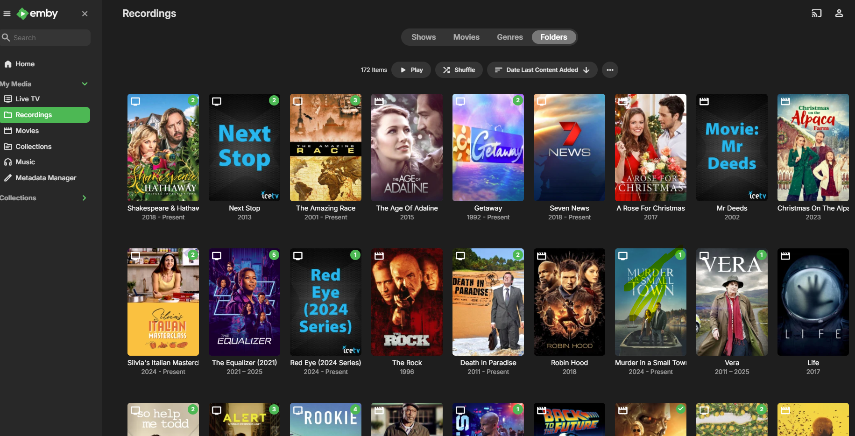855x436 pixels.
Task: Click the "172 Items" count text
Action: 374,70
